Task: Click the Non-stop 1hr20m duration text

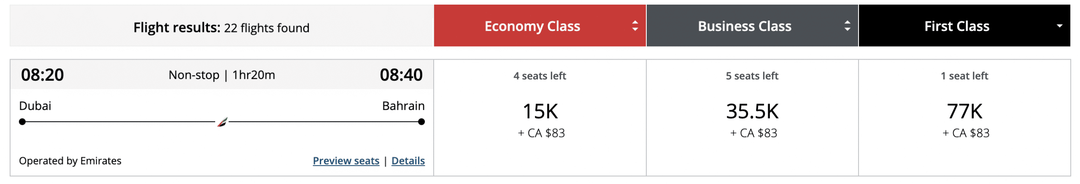Action: [221, 75]
